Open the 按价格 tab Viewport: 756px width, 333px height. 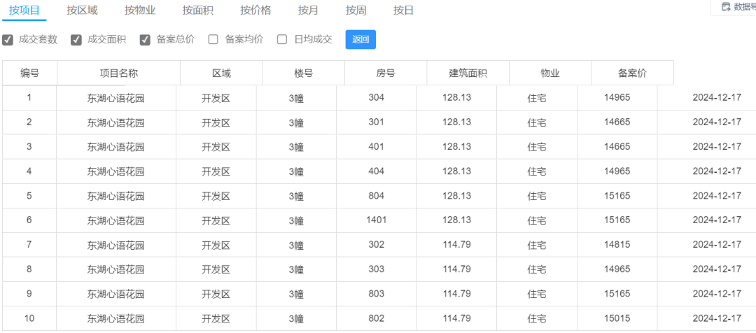tap(255, 10)
